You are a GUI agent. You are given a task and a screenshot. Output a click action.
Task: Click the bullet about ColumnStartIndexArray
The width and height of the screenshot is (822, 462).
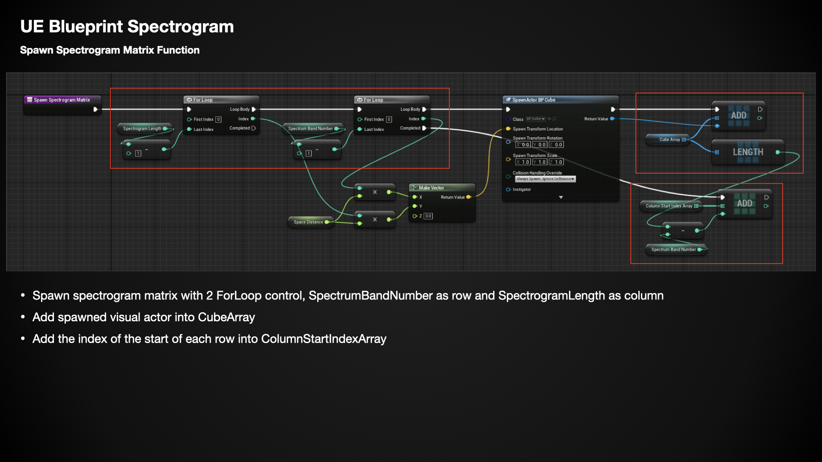pyautogui.click(x=209, y=339)
